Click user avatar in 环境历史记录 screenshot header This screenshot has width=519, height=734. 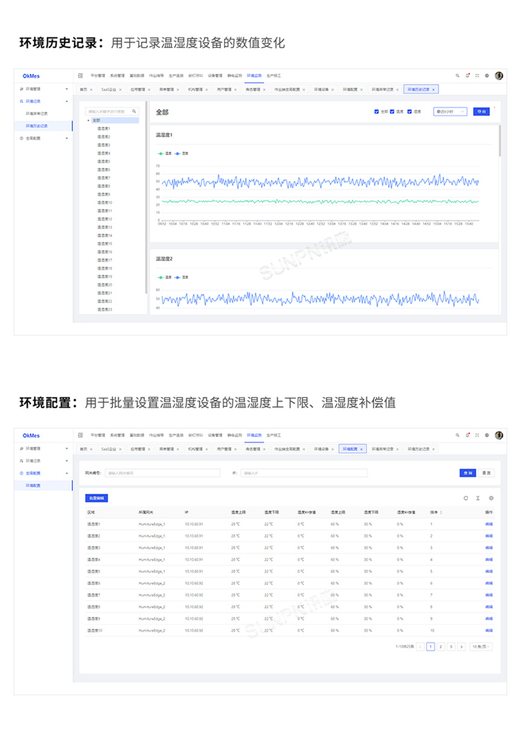click(498, 76)
